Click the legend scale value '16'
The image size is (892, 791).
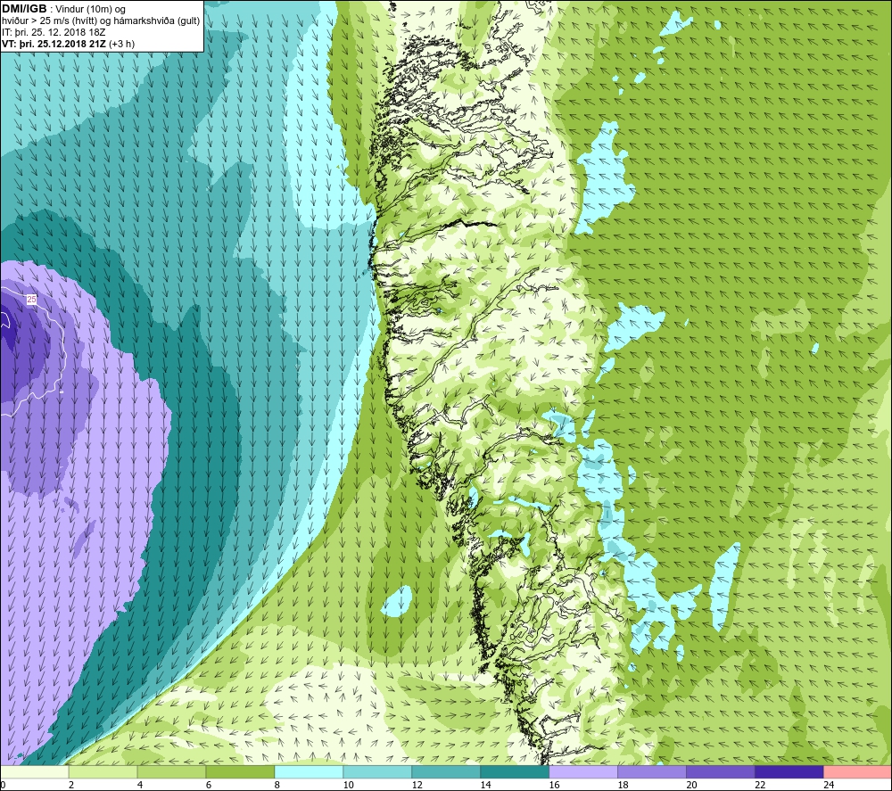pos(554,785)
